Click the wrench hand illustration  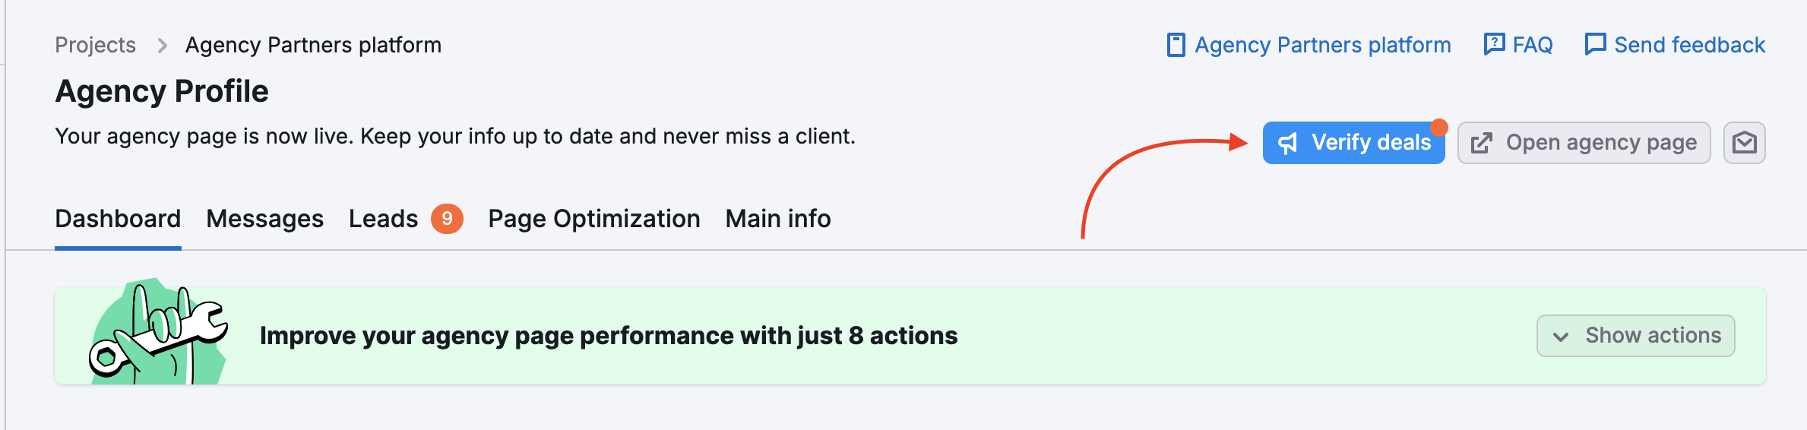click(159, 333)
